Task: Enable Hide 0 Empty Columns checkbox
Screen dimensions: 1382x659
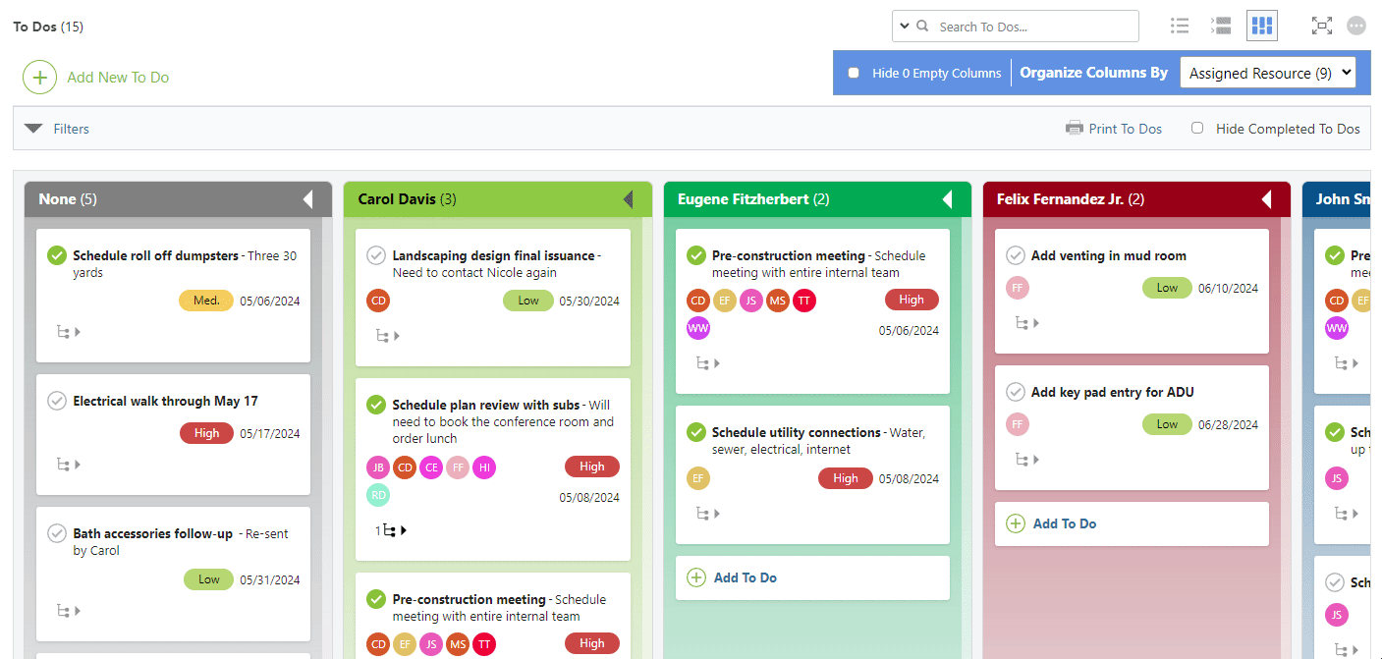Action: coord(854,74)
